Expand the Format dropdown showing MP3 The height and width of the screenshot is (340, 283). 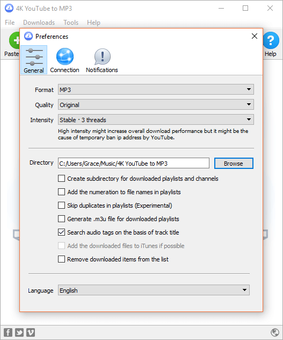pos(156,89)
